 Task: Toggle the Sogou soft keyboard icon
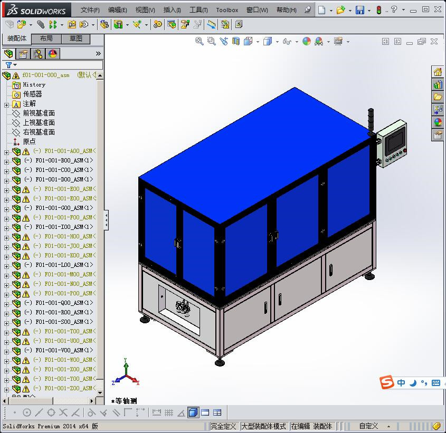436,383
